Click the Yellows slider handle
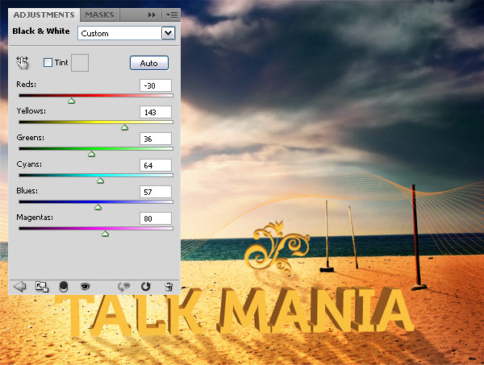The height and width of the screenshot is (365, 484). (124, 127)
